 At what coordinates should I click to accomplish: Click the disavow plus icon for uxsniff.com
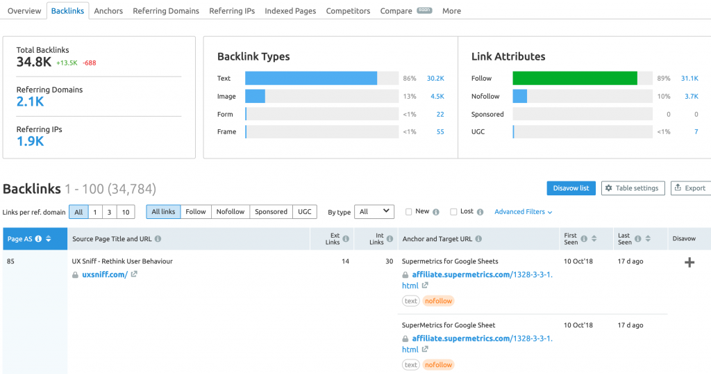689,262
